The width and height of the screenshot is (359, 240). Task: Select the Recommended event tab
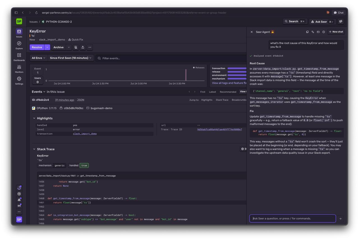click(228, 92)
